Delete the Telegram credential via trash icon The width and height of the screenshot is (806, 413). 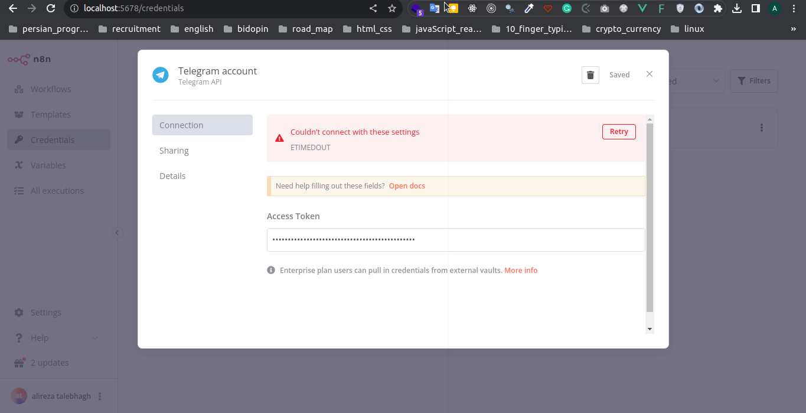tap(590, 75)
